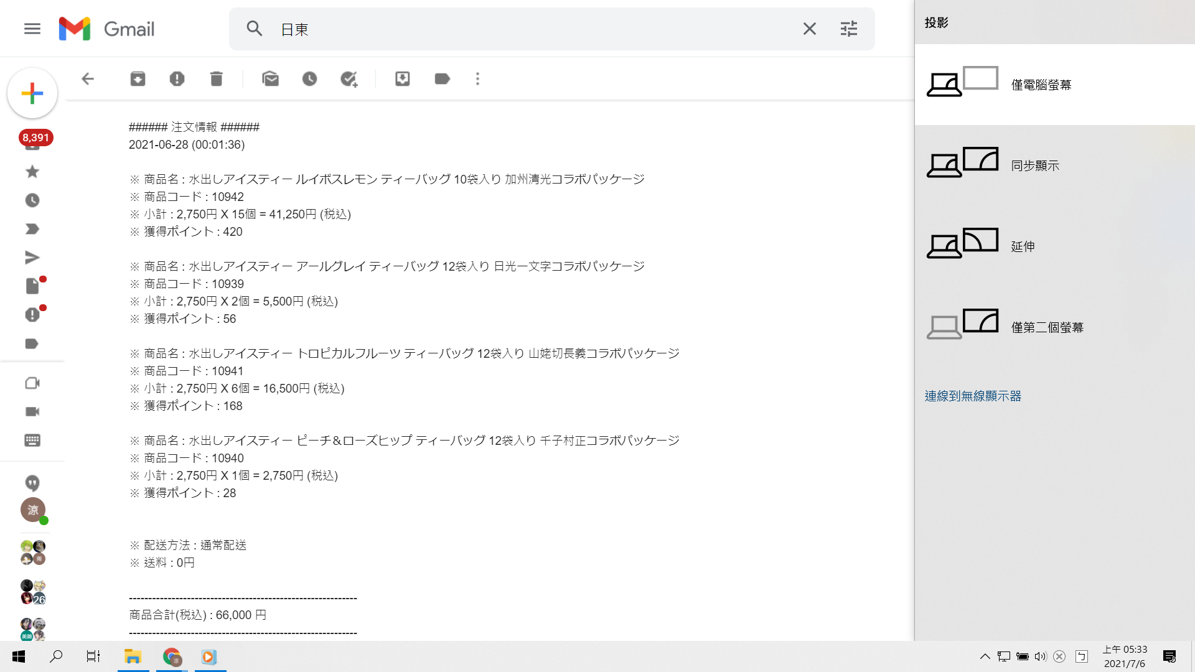Screen dimensions: 1195x672
Task: Open the group chat with the 26 badge
Action: click(33, 592)
